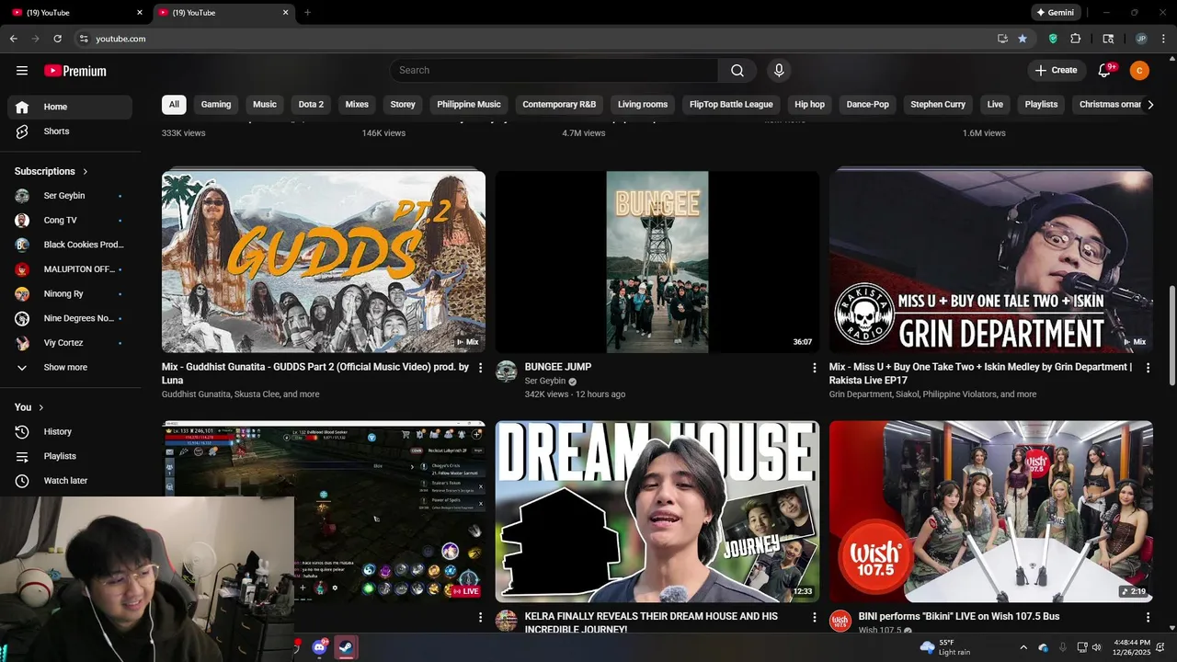1177x662 pixels.
Task: Select the All filter chip
Action: click(174, 105)
